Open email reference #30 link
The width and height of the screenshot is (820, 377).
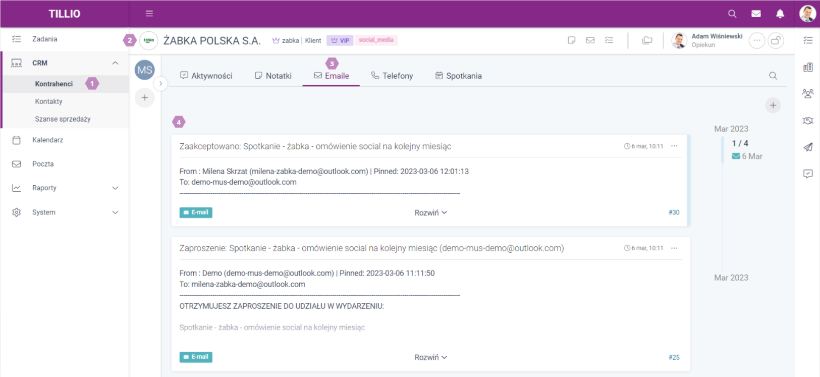674,212
